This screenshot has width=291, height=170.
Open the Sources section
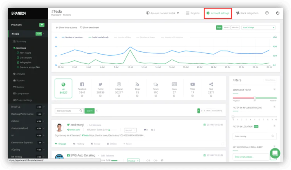click(x=19, y=80)
